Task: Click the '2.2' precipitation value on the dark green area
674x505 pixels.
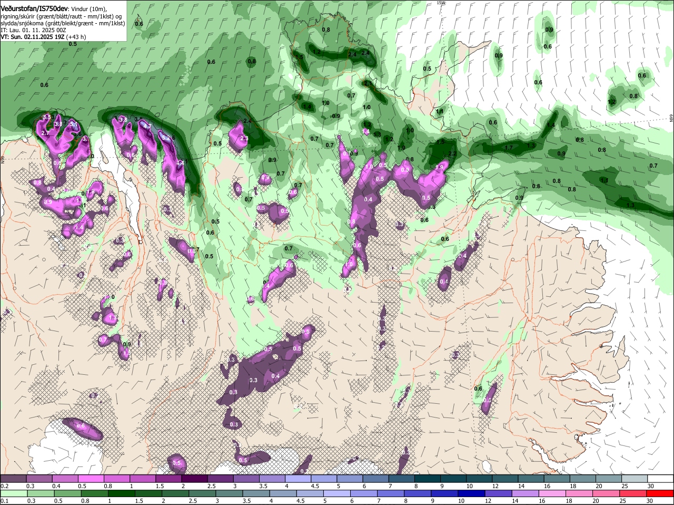Action: point(452,153)
